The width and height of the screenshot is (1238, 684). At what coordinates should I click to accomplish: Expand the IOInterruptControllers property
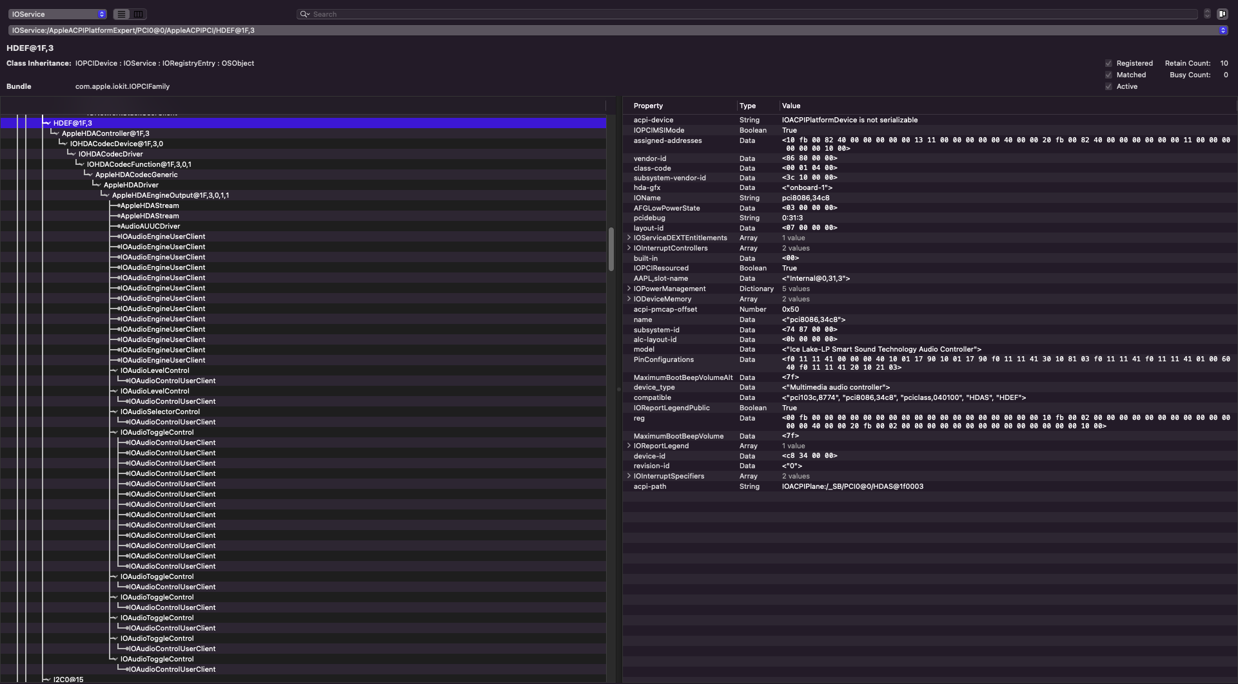click(x=629, y=248)
